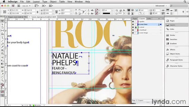Open the Table menu
189x107 pixels.
[62, 1]
